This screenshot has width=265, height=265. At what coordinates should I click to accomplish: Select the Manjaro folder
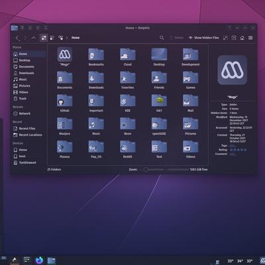click(x=65, y=126)
